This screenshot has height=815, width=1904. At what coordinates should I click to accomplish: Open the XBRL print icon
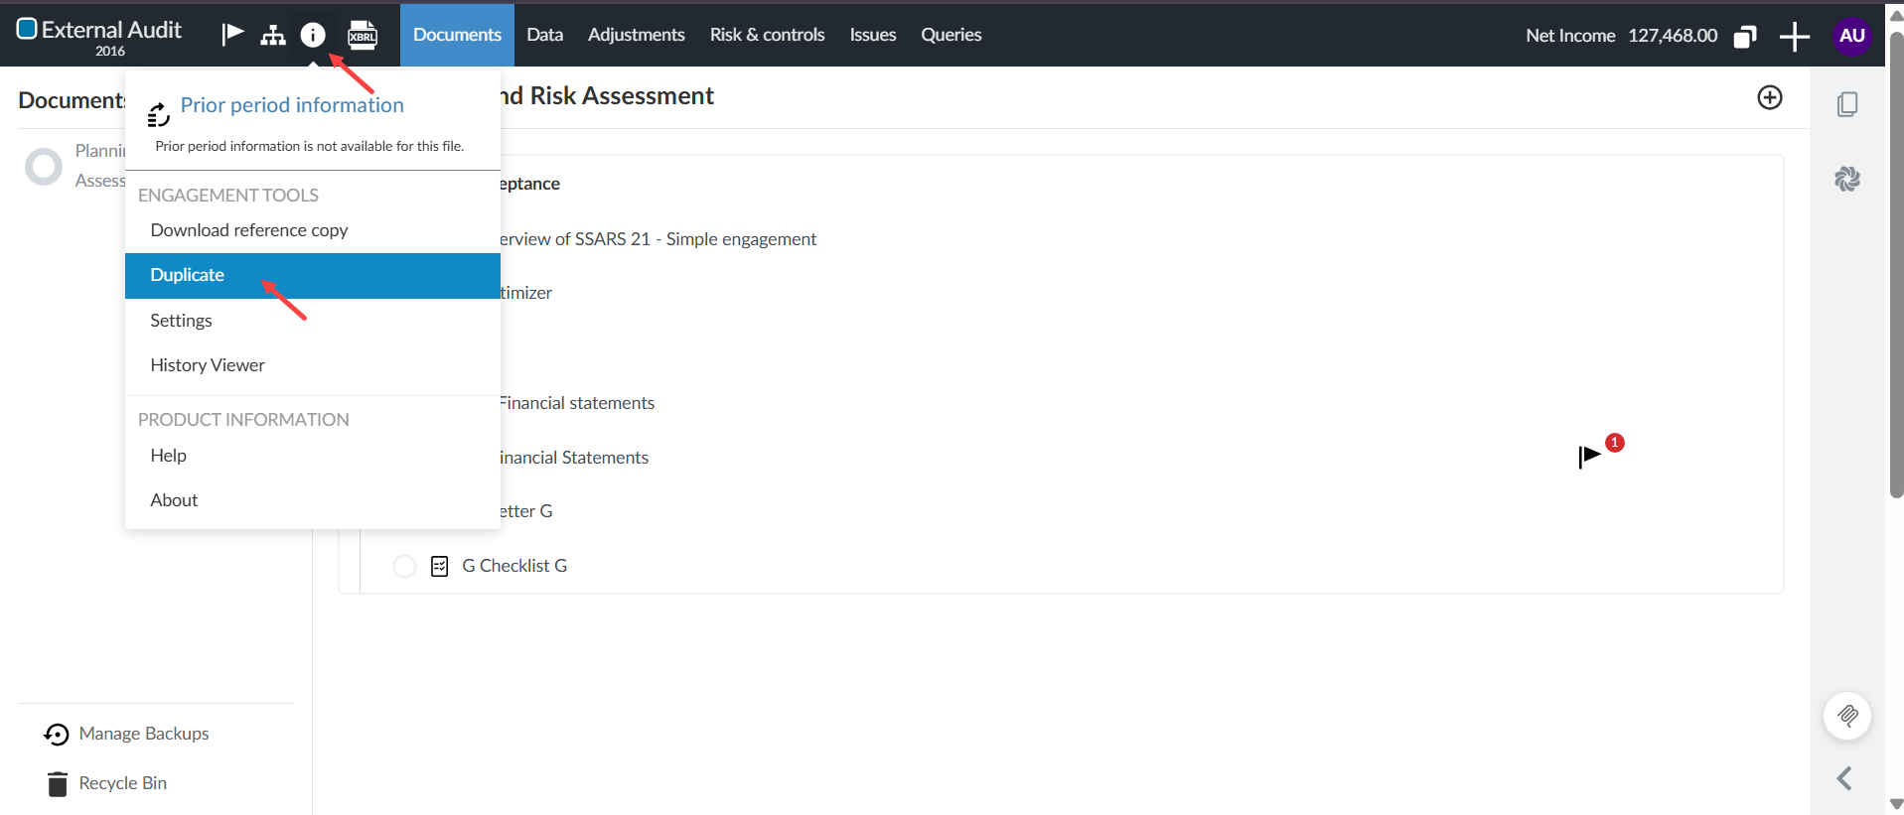pyautogui.click(x=363, y=36)
